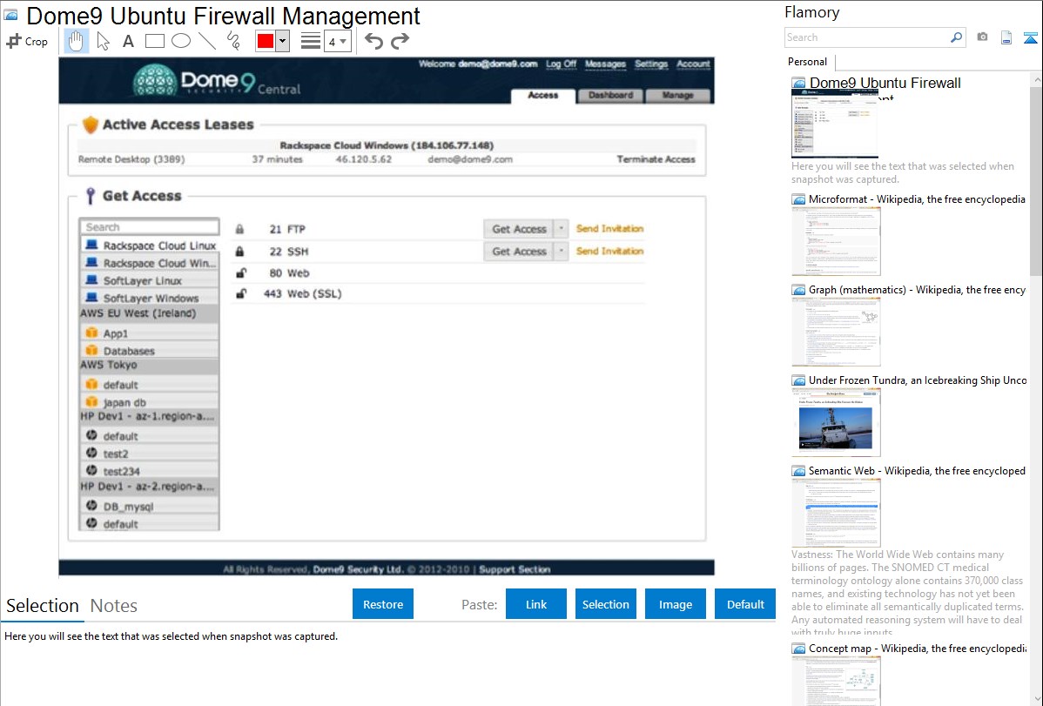Click the Paste Default button
This screenshot has width=1043, height=706.
745,604
